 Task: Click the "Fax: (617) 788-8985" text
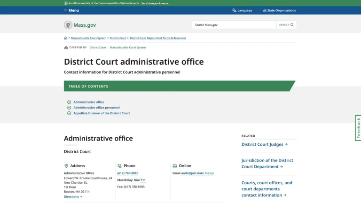pyautogui.click(x=131, y=187)
